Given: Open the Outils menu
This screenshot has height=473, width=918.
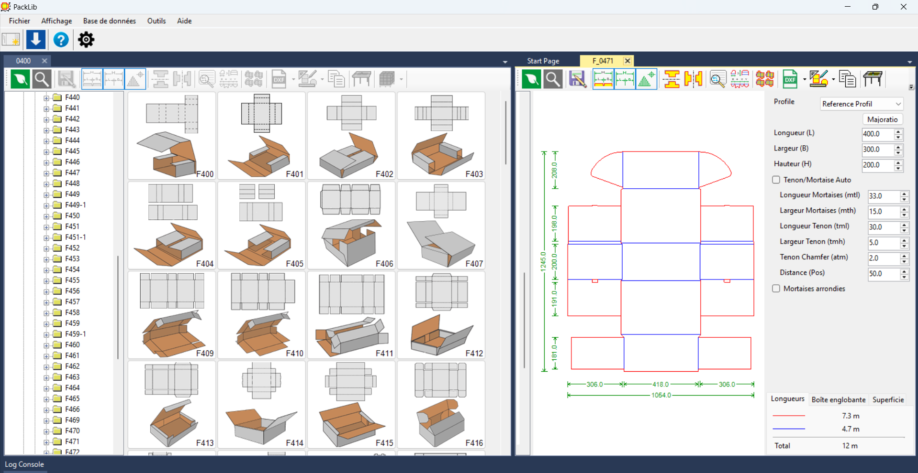Looking at the screenshot, I should tap(157, 21).
